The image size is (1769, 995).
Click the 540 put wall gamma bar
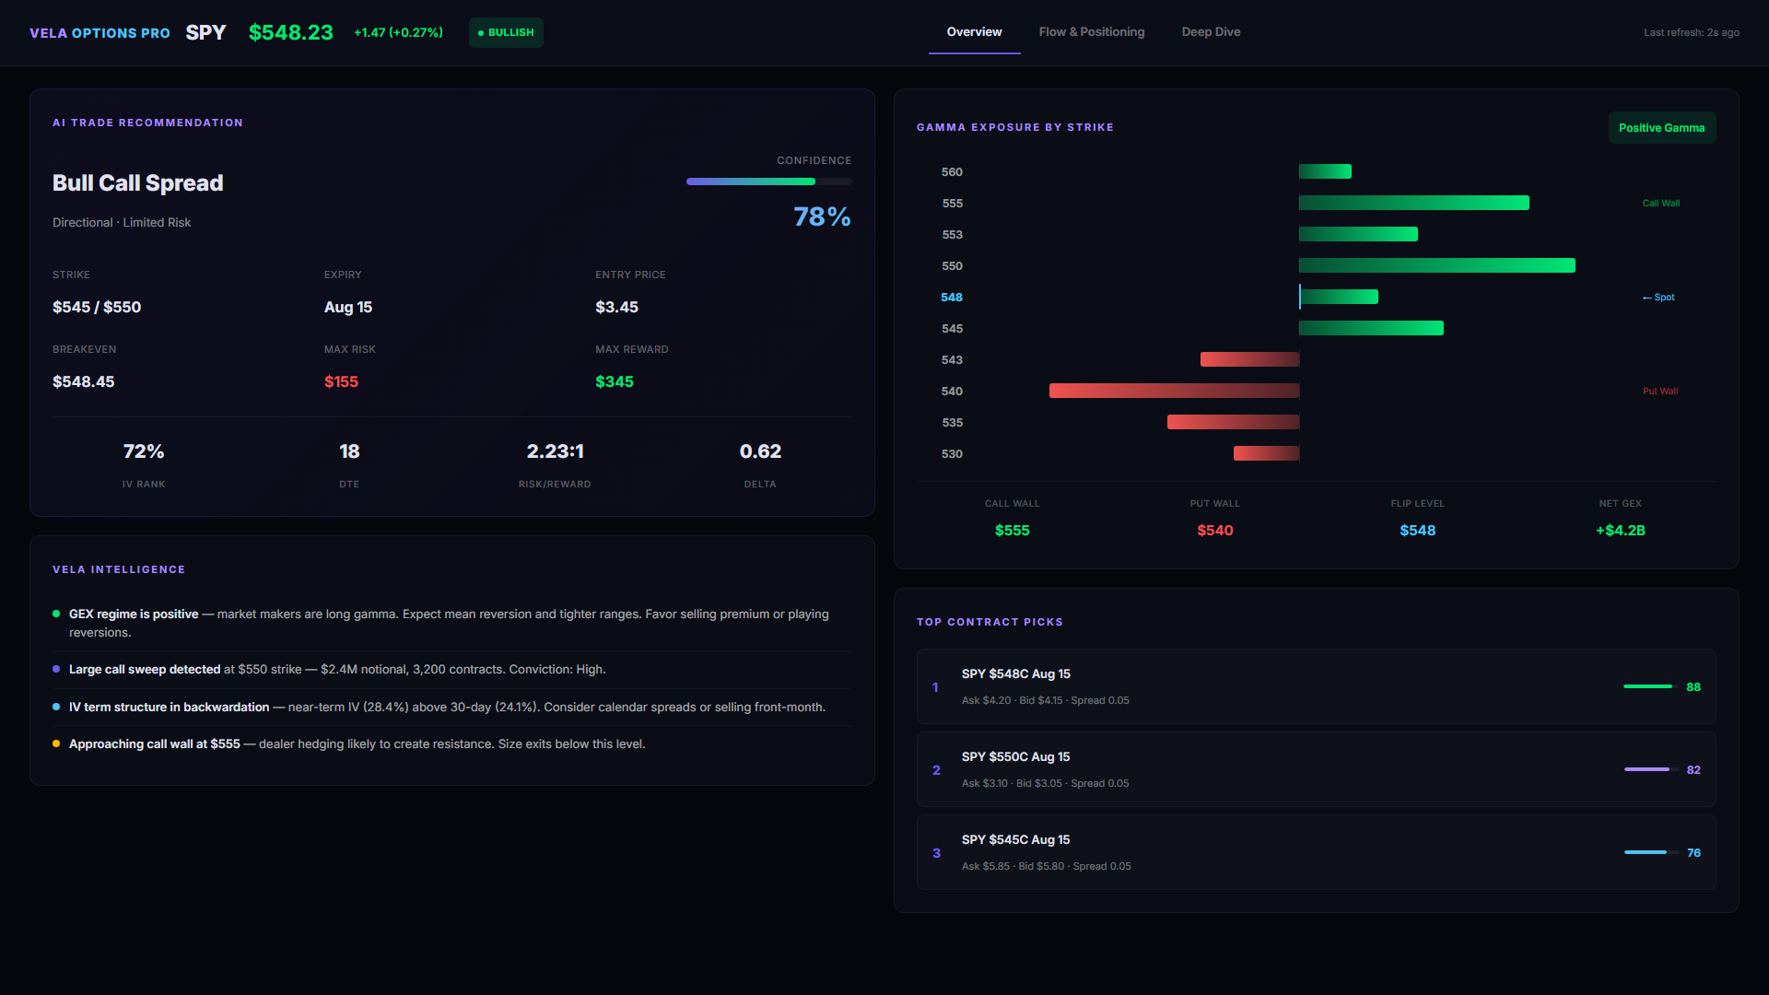[x=1174, y=391]
